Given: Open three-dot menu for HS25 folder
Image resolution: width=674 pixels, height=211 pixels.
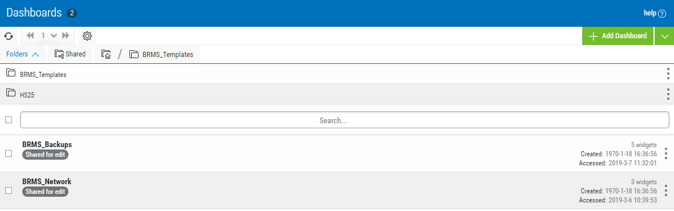Looking at the screenshot, I should (x=668, y=94).
